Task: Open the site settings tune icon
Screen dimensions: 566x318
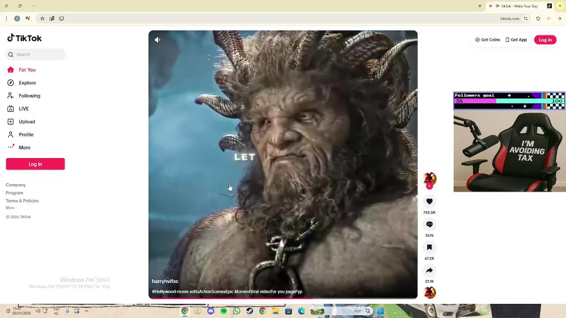Action: [x=526, y=19]
